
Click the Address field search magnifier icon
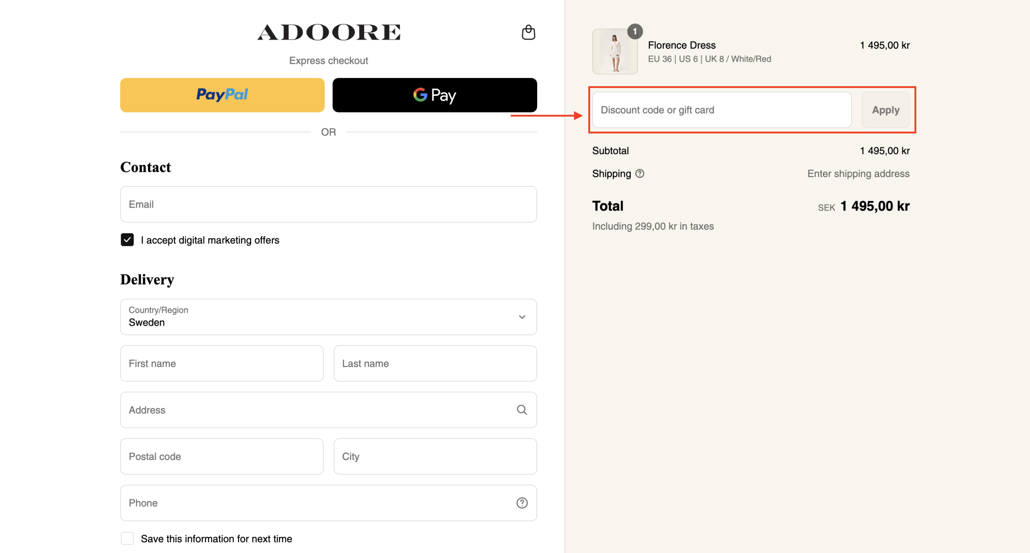tap(522, 410)
